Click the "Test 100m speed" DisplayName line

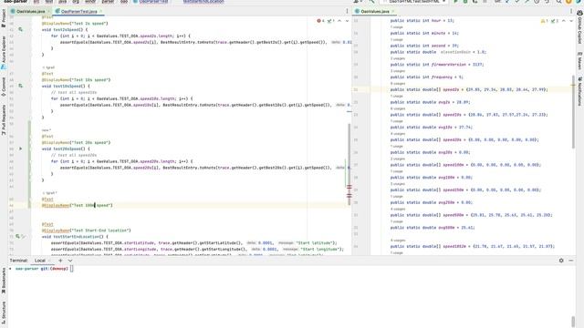[77, 205]
